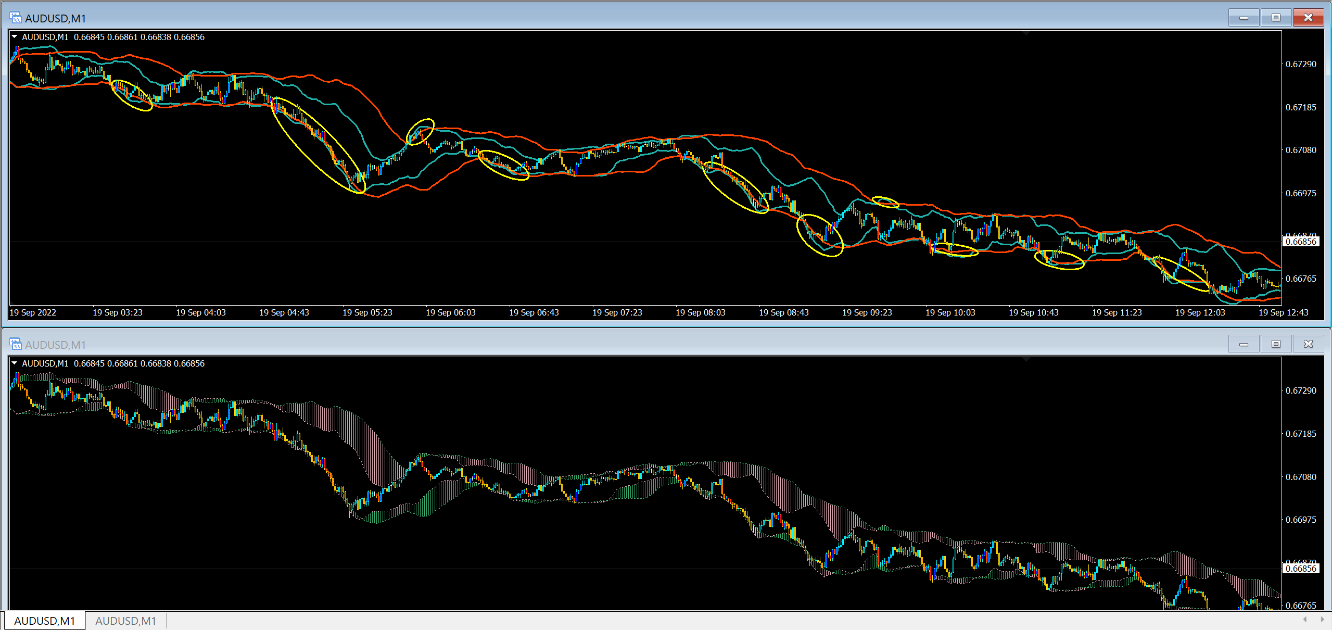Close the lower AUDUSD,M1 chart window
Screen dimensions: 1332x630
tap(1308, 344)
